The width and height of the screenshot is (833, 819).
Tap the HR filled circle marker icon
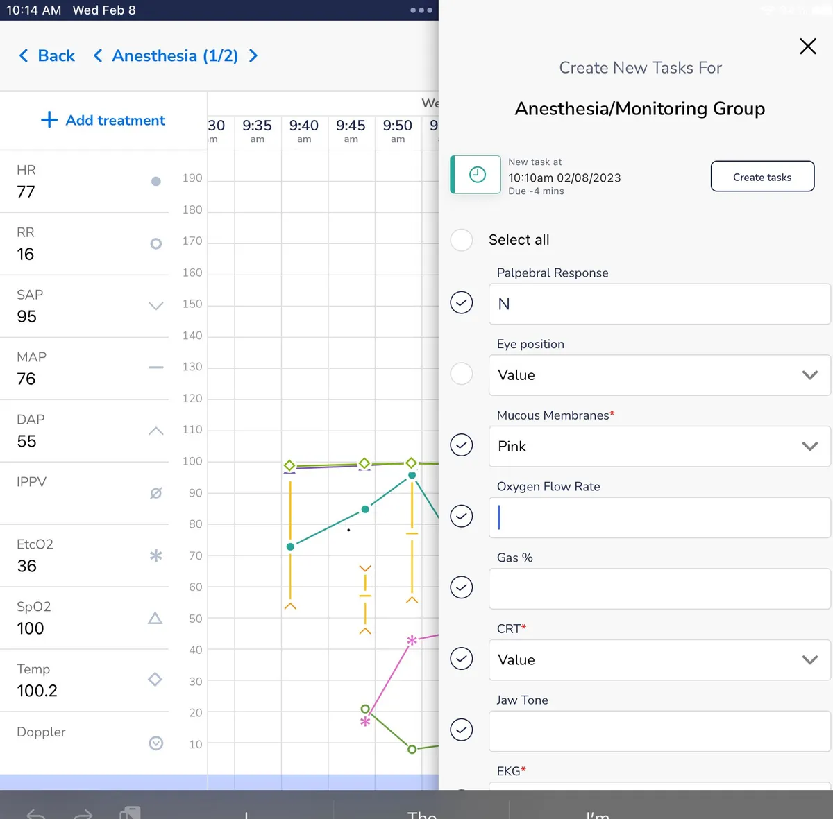[156, 182]
